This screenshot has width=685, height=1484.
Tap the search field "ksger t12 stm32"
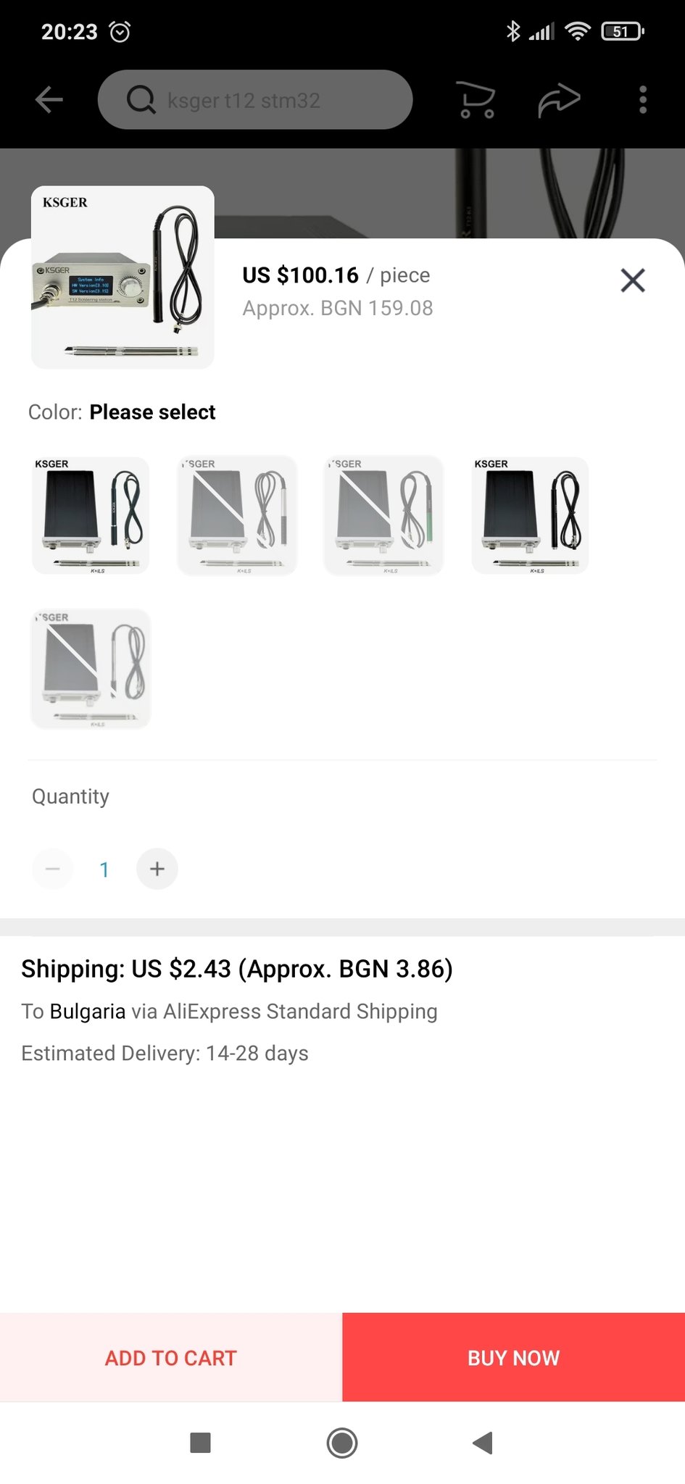(x=255, y=100)
